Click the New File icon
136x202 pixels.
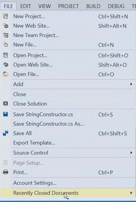6,44
